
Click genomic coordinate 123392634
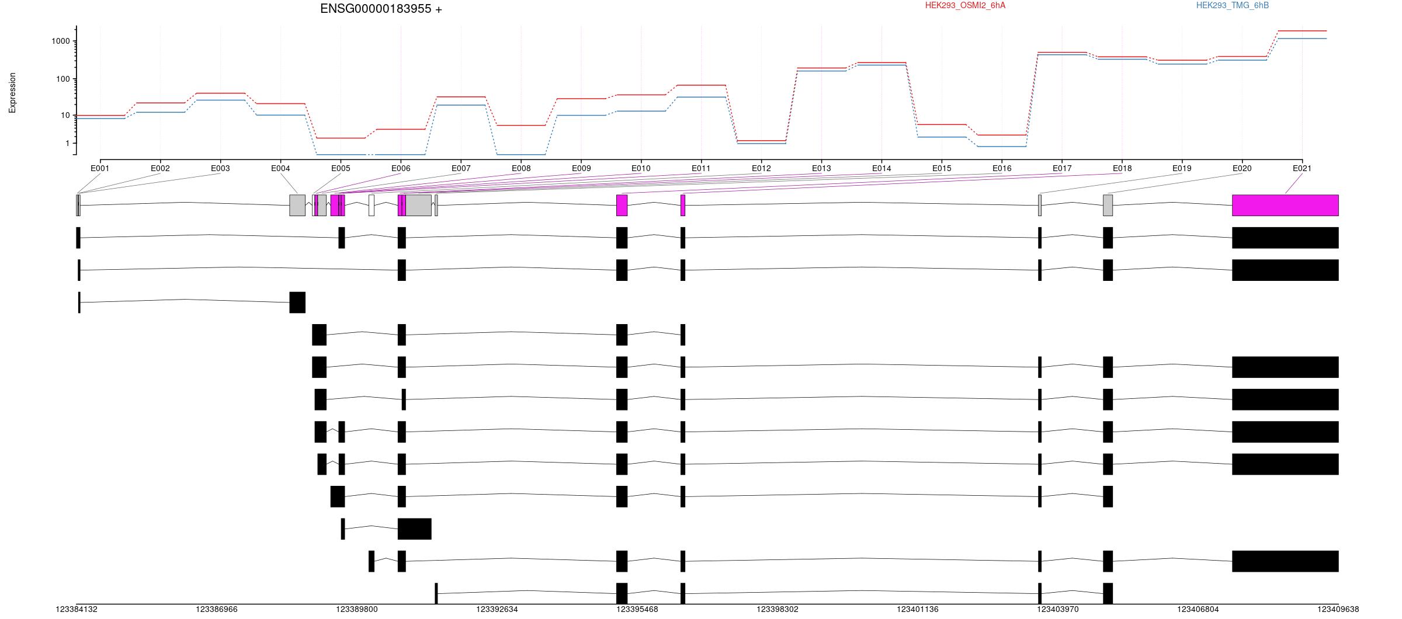coord(497,609)
